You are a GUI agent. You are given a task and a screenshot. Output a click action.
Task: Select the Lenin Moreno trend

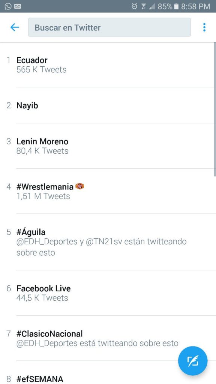[x=108, y=146]
